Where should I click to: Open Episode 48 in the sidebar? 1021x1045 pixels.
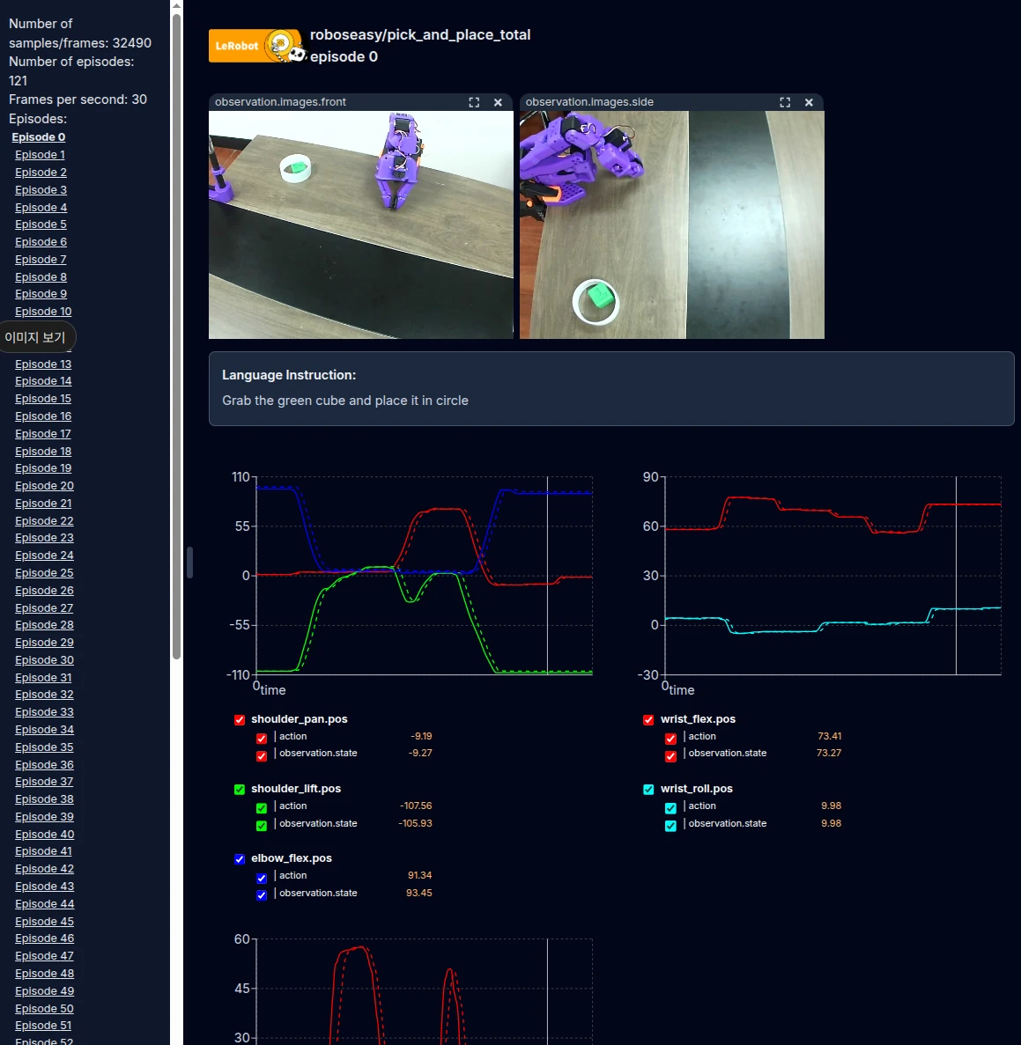tap(45, 973)
